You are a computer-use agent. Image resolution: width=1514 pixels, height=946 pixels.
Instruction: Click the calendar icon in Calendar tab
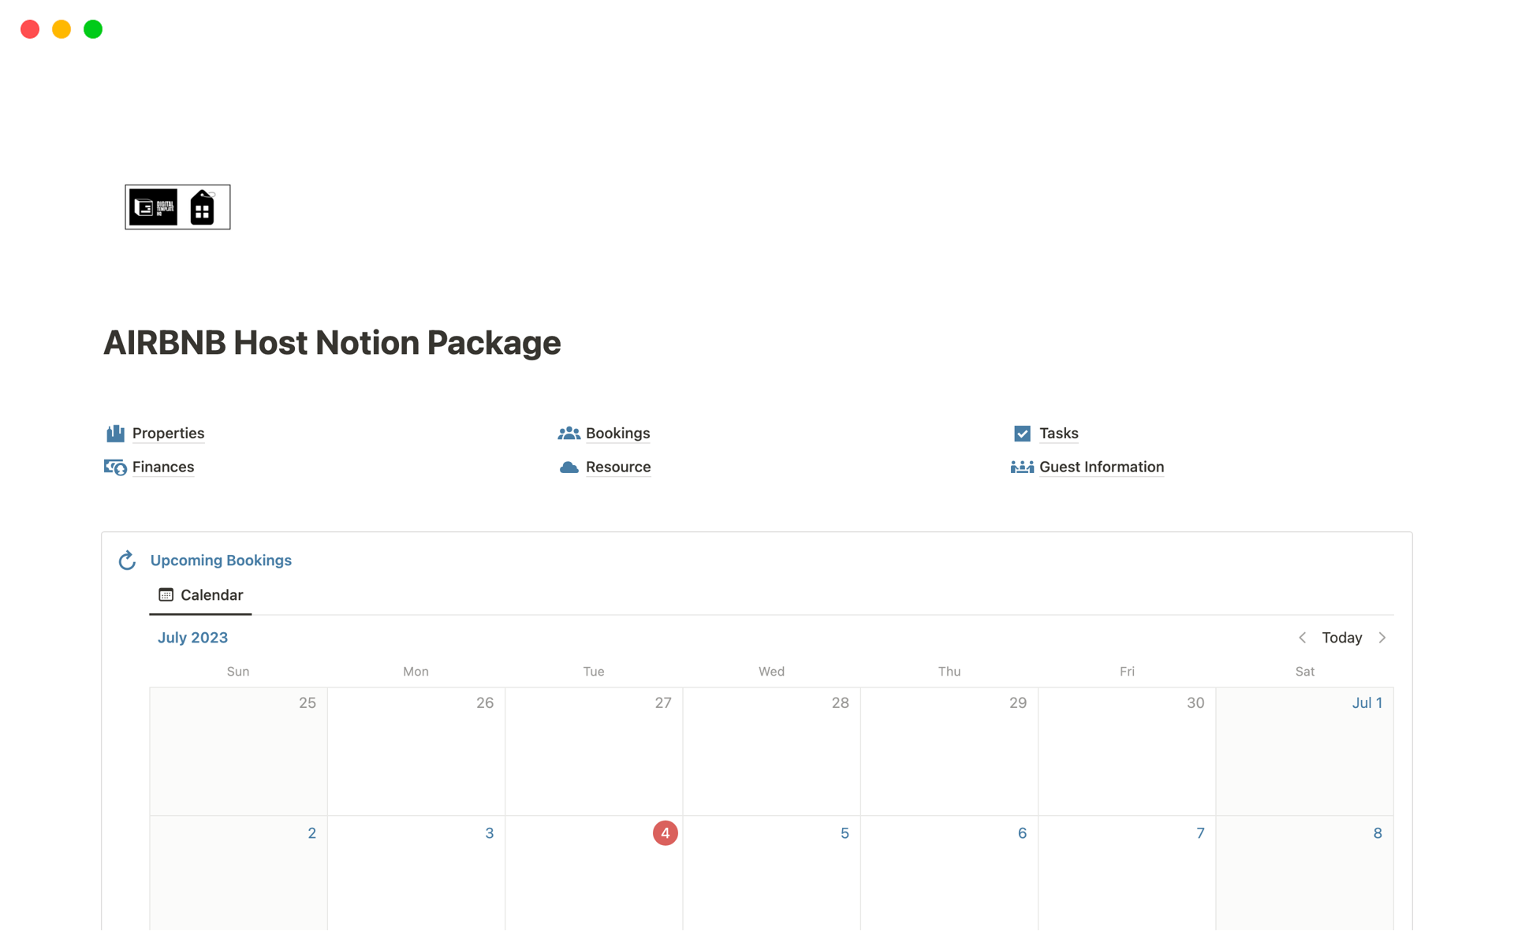(x=166, y=595)
